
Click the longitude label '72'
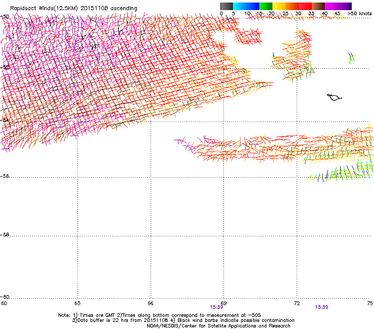click(x=297, y=303)
